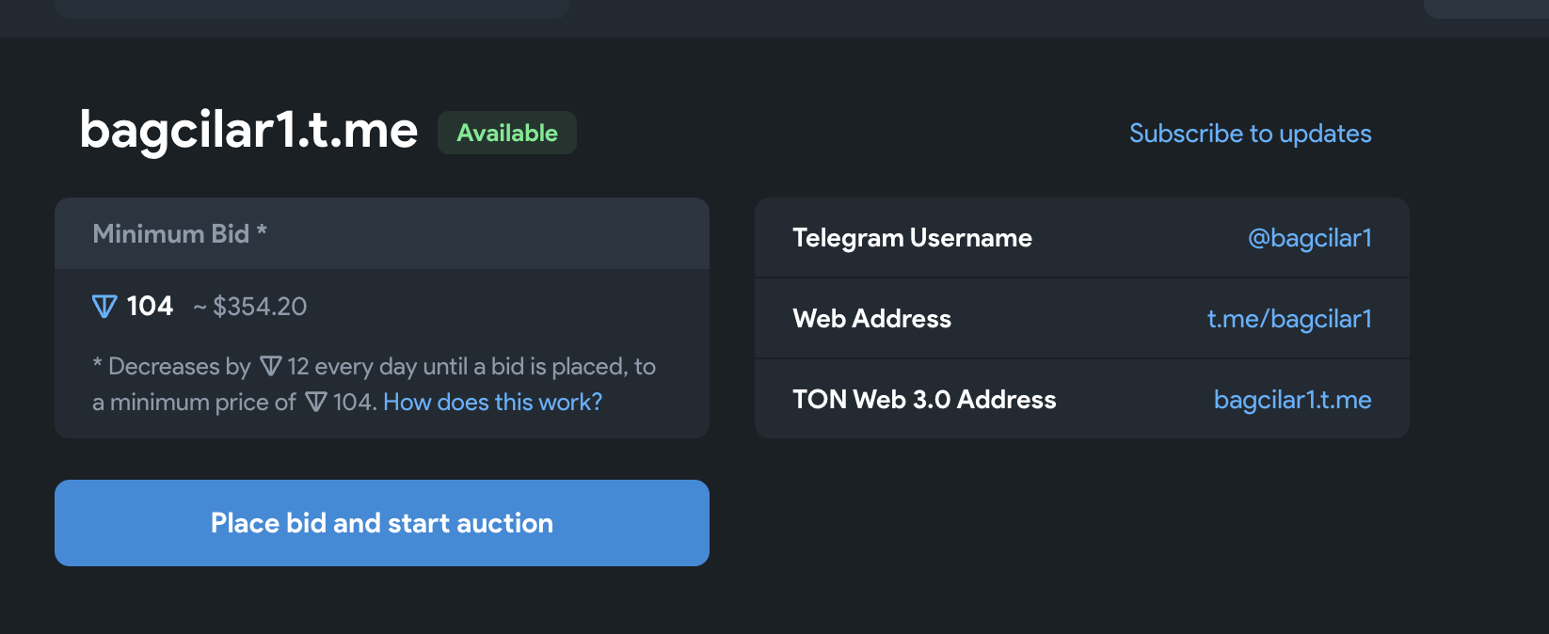Open the t.me/bagcilar1 web address link
Image resolution: width=1549 pixels, height=634 pixels.
point(1289,319)
